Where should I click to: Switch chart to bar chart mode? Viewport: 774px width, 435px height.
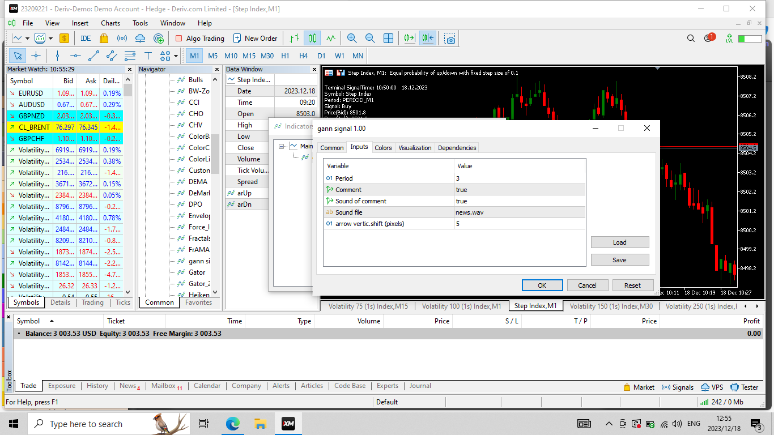point(294,39)
